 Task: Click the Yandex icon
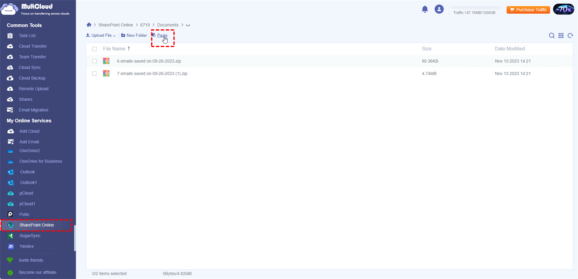point(11,246)
